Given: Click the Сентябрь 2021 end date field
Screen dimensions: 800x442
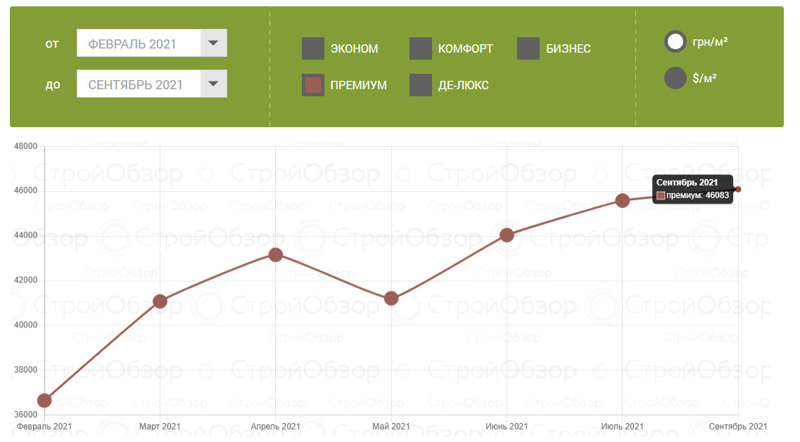Looking at the screenshot, I should pos(139,84).
